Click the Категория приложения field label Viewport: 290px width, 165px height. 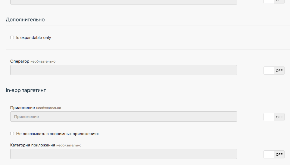click(x=33, y=145)
